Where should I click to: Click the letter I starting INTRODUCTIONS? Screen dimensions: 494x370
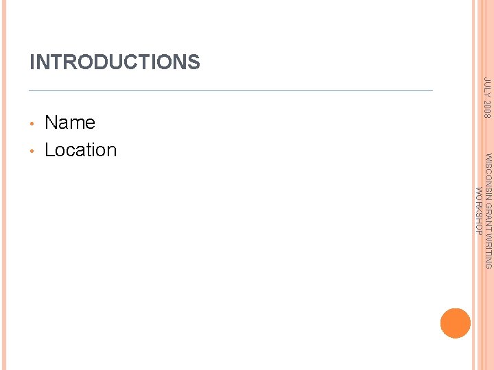coord(32,62)
